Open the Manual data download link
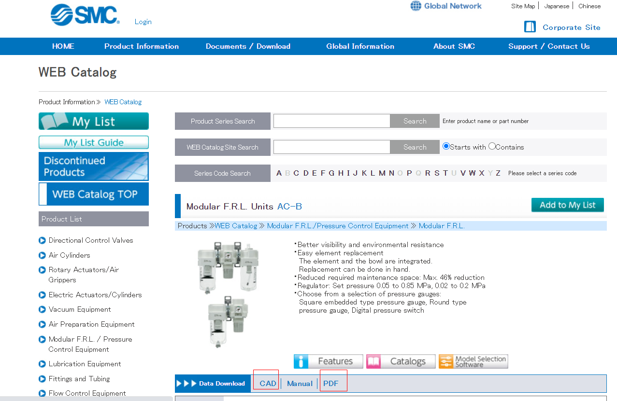Viewport: 617px width, 401px height. click(300, 384)
